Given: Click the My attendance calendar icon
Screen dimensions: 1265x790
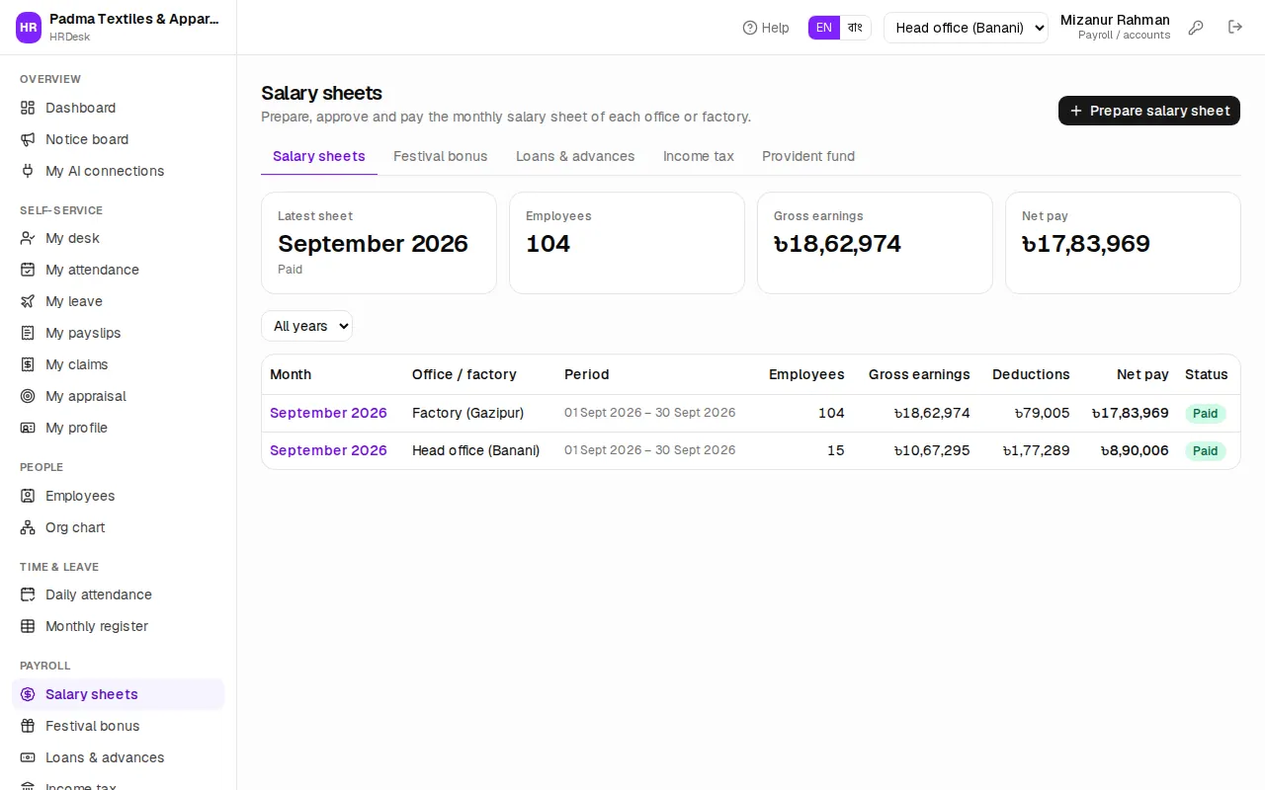Looking at the screenshot, I should pyautogui.click(x=28, y=270).
